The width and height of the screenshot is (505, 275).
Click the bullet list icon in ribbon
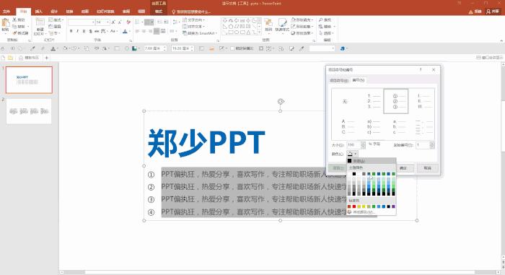click(x=138, y=22)
